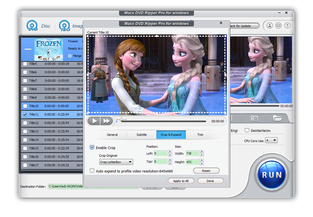Decrease the Top position value

(x=170, y=163)
